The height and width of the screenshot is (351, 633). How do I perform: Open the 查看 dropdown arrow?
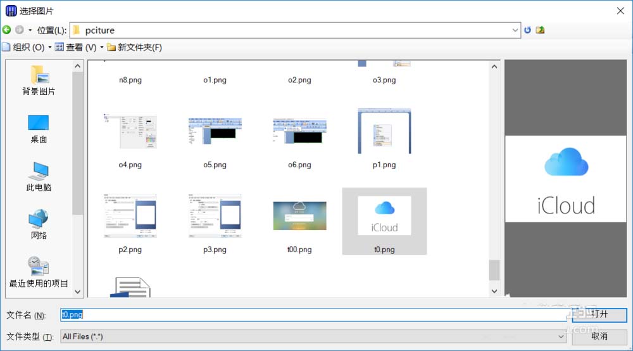click(102, 48)
